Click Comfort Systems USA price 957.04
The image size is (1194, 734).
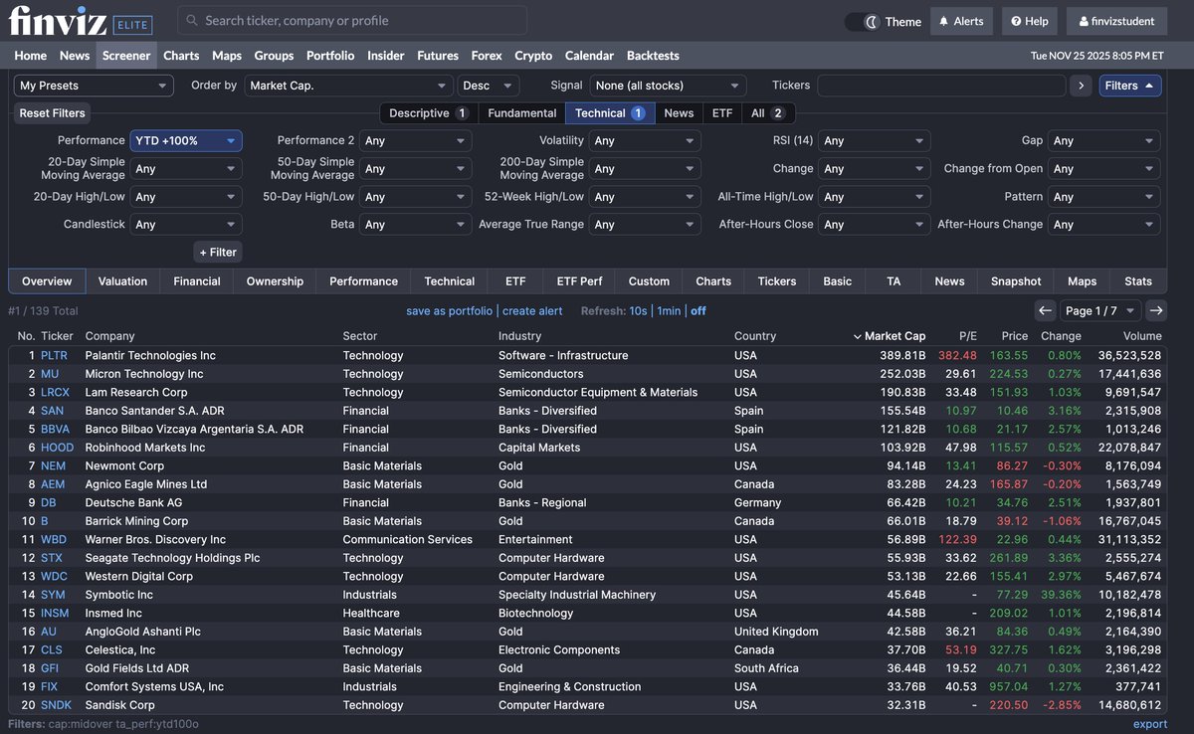(x=1009, y=687)
